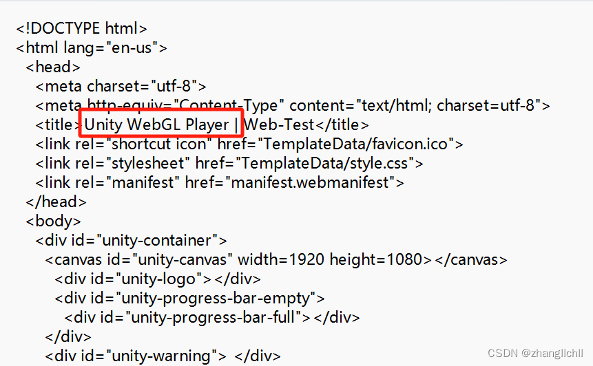Click the unity-progress-bar-full div line
The image size is (593, 366).
tap(212, 318)
